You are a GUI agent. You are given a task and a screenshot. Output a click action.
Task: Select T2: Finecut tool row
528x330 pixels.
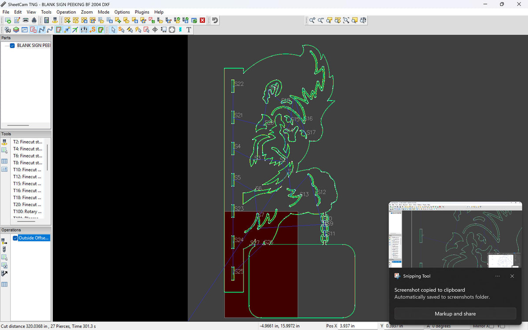pyautogui.click(x=28, y=142)
